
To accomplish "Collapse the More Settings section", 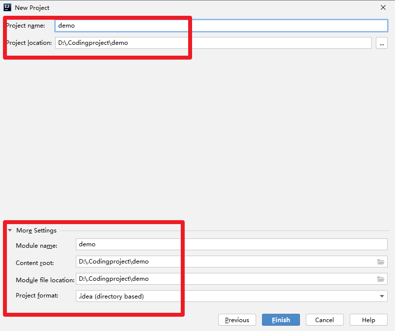I will click(10, 230).
